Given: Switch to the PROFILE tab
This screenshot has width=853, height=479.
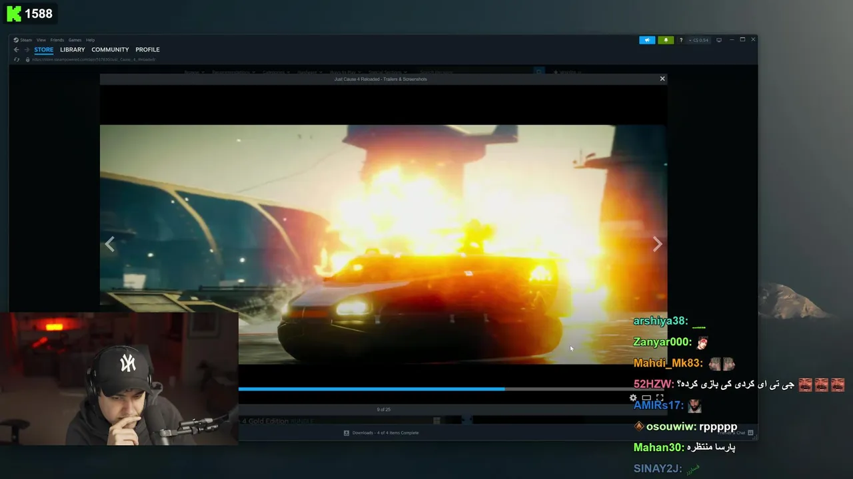Looking at the screenshot, I should tap(147, 49).
